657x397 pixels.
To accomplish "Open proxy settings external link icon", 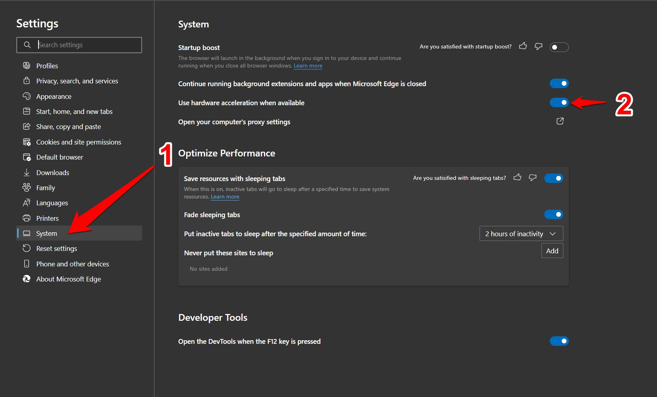I will coord(560,121).
